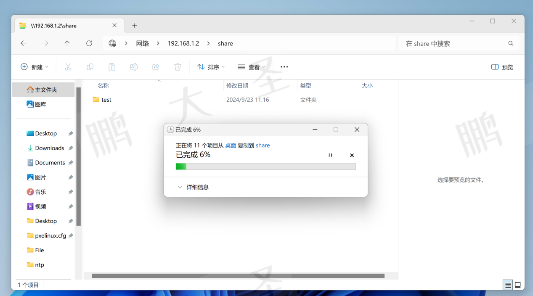
Task: Click the Paste clipboard icon
Action: [112, 67]
